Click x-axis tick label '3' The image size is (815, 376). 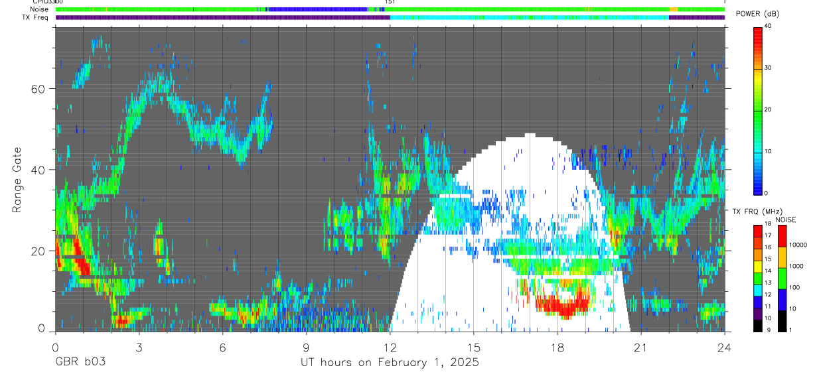coord(139,347)
